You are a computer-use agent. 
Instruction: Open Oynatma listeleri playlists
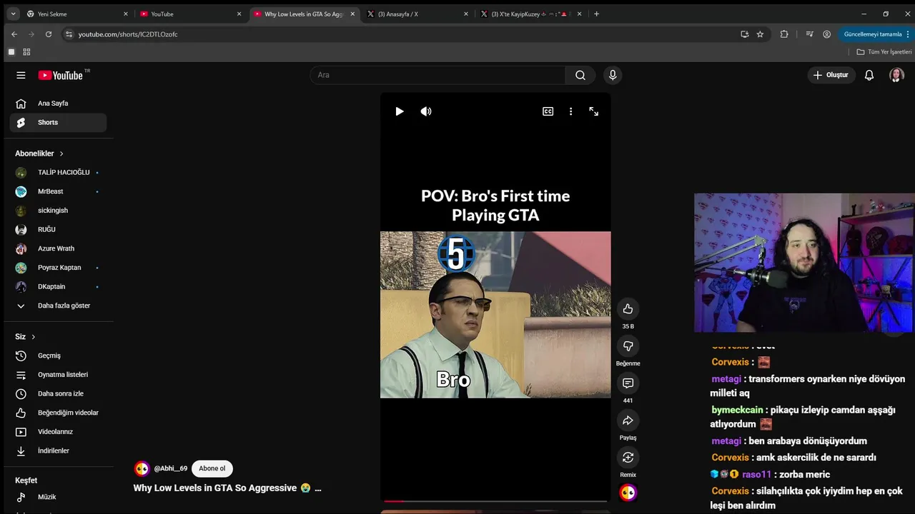(x=59, y=375)
